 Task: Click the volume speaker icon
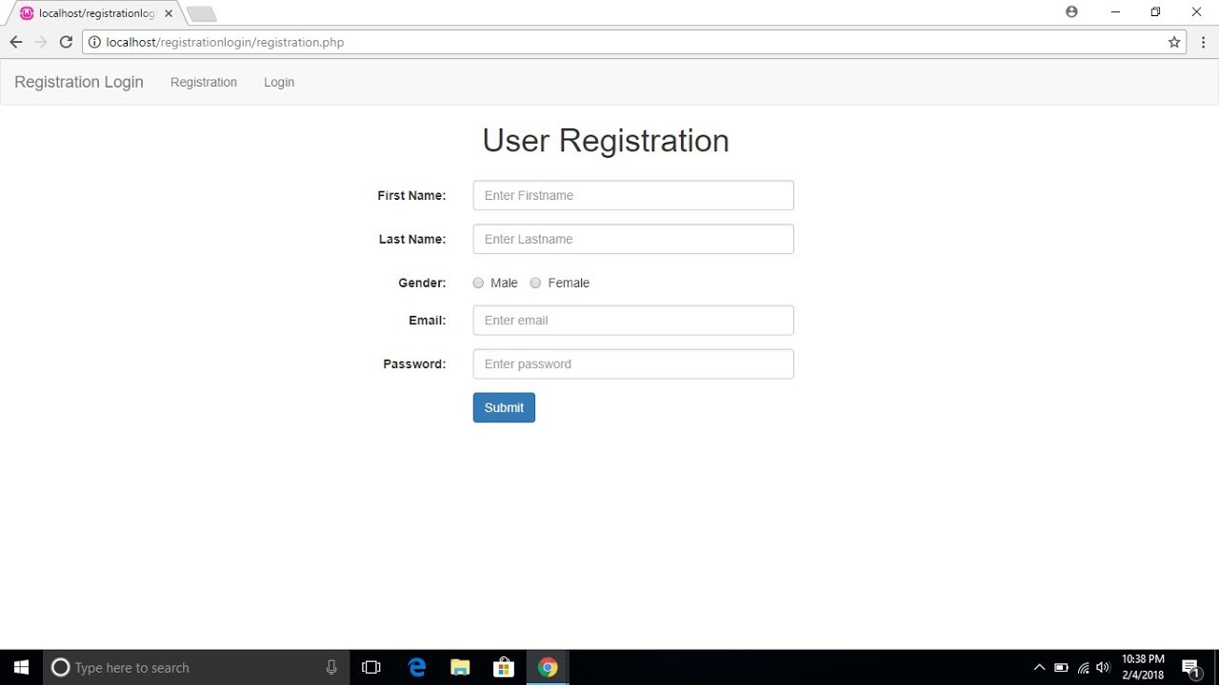click(x=1104, y=668)
